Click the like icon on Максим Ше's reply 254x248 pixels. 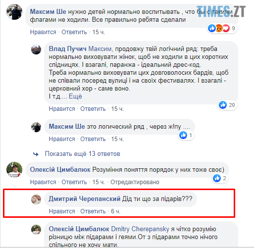(183, 135)
